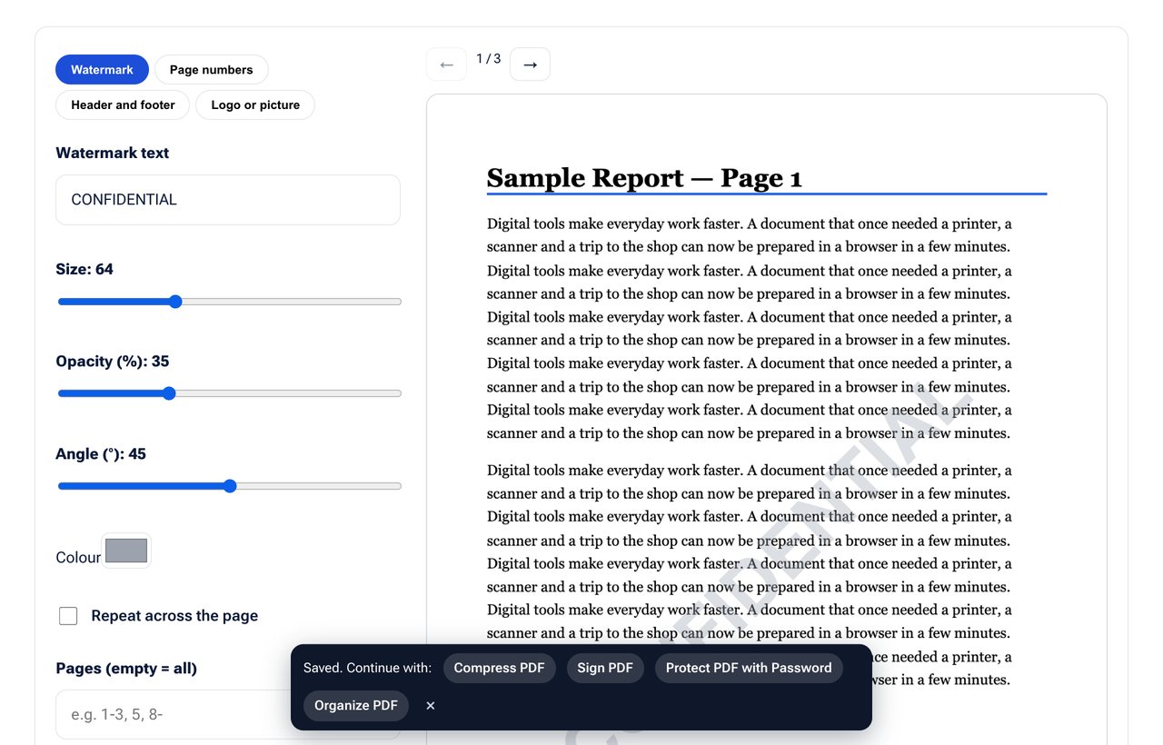Image resolution: width=1163 pixels, height=745 pixels.
Task: Click the 'Pages (empty = all)' label
Action: pos(126,669)
